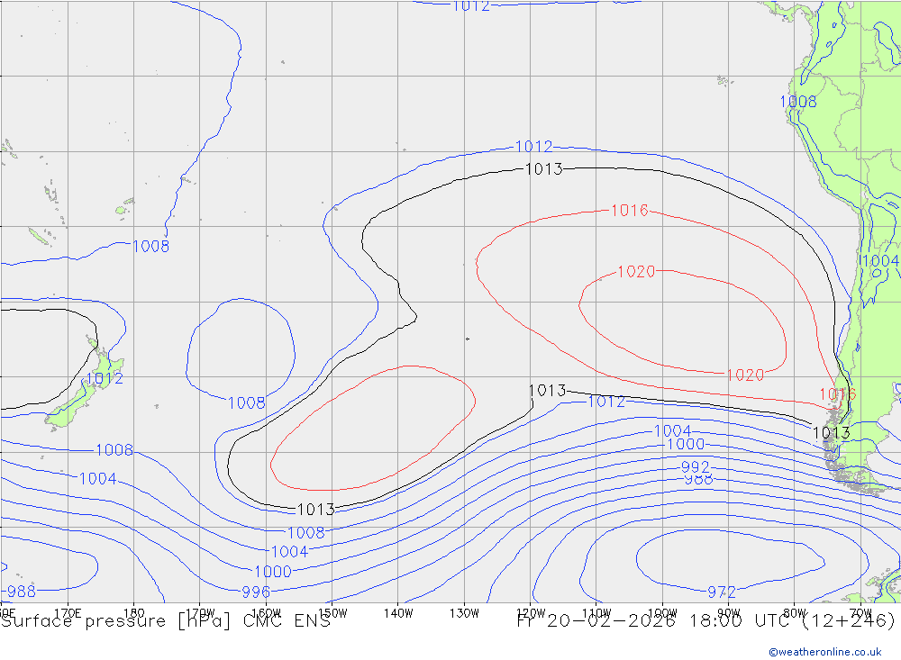
Task: Click the black 1013 label above red 1016
Action: pyautogui.click(x=543, y=169)
